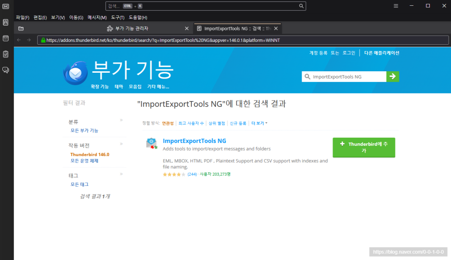Image resolution: width=451 pixels, height=260 pixels.
Task: Click the 계정 등록 link
Action: coord(318,53)
